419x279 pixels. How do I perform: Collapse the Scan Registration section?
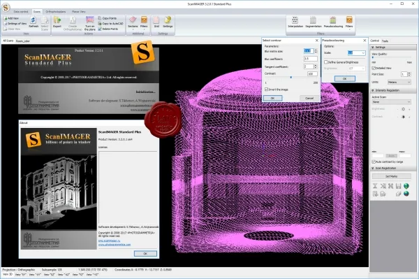(x=373, y=169)
